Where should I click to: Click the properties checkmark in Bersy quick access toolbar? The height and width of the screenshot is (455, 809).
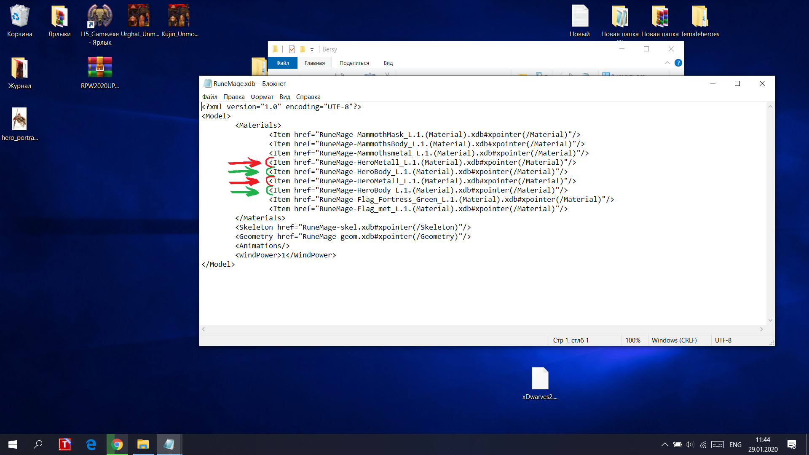pos(292,49)
